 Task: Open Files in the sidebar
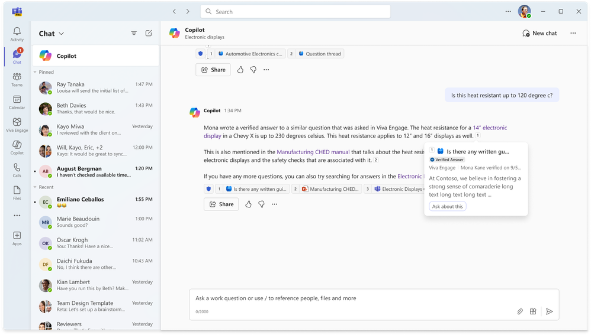[17, 193]
